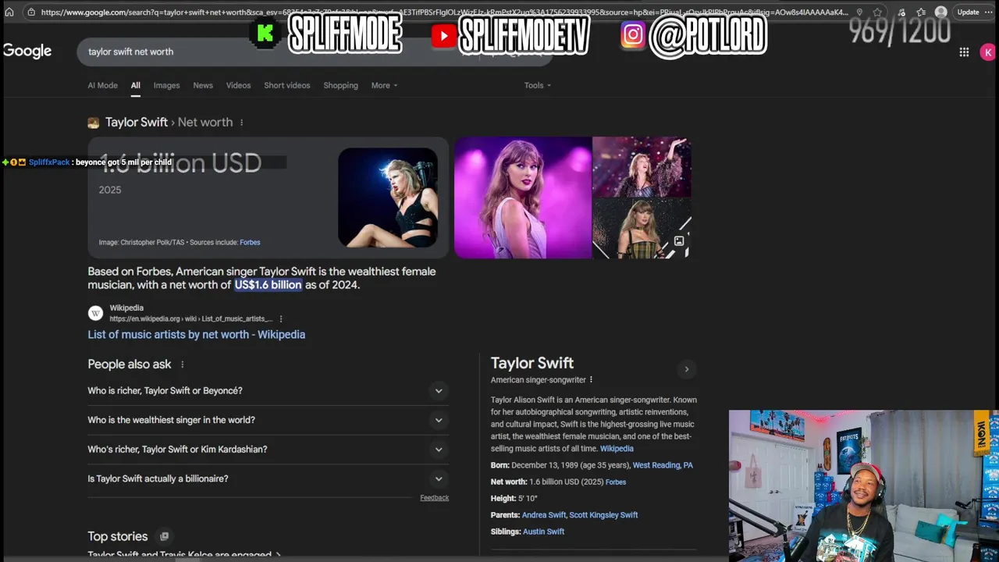Open Austin Swift sibling link

(544, 532)
